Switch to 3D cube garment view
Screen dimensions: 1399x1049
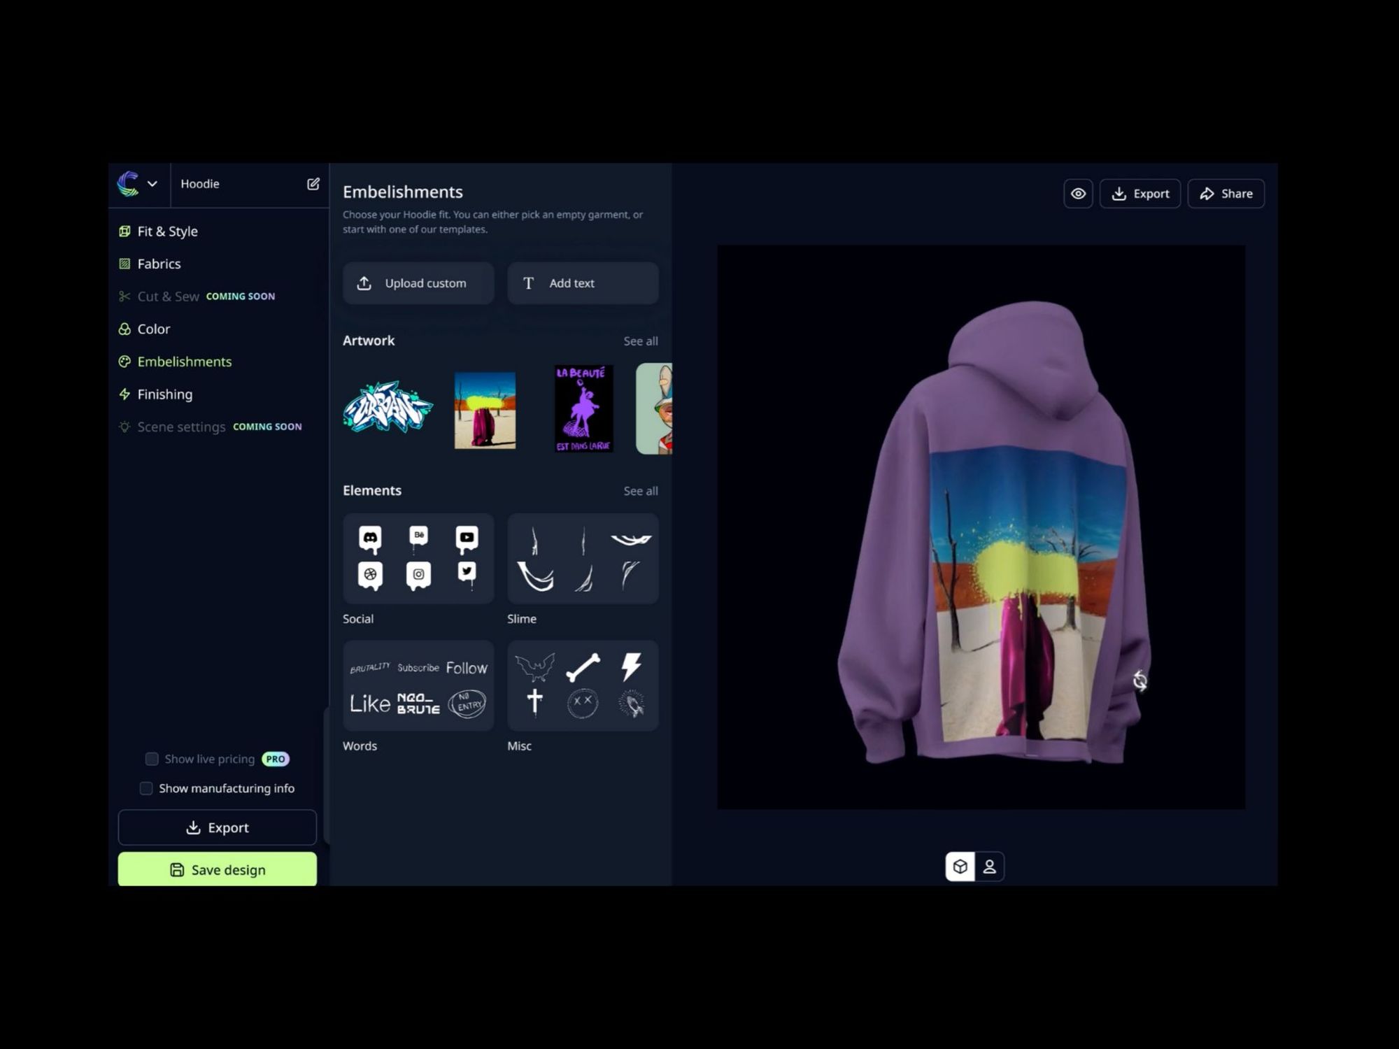pyautogui.click(x=960, y=866)
